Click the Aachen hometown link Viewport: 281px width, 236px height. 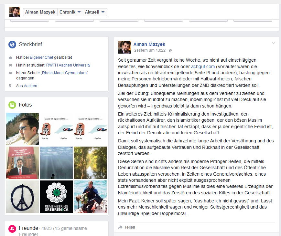pyautogui.click(x=30, y=86)
